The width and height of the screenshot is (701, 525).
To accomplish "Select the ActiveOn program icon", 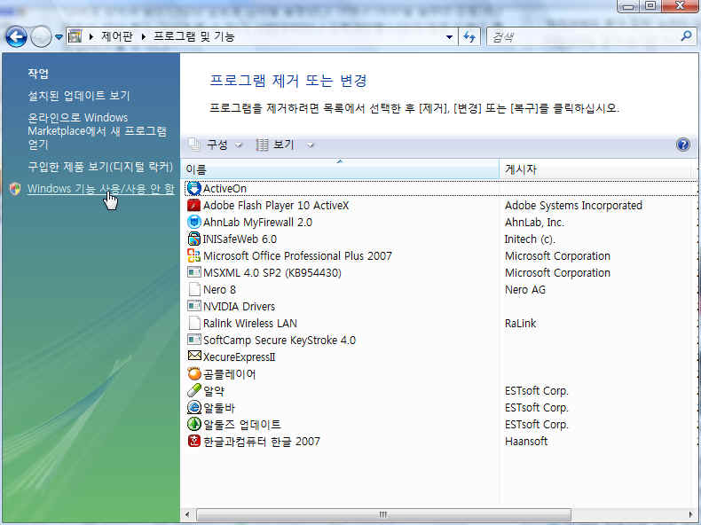I will pyautogui.click(x=193, y=189).
